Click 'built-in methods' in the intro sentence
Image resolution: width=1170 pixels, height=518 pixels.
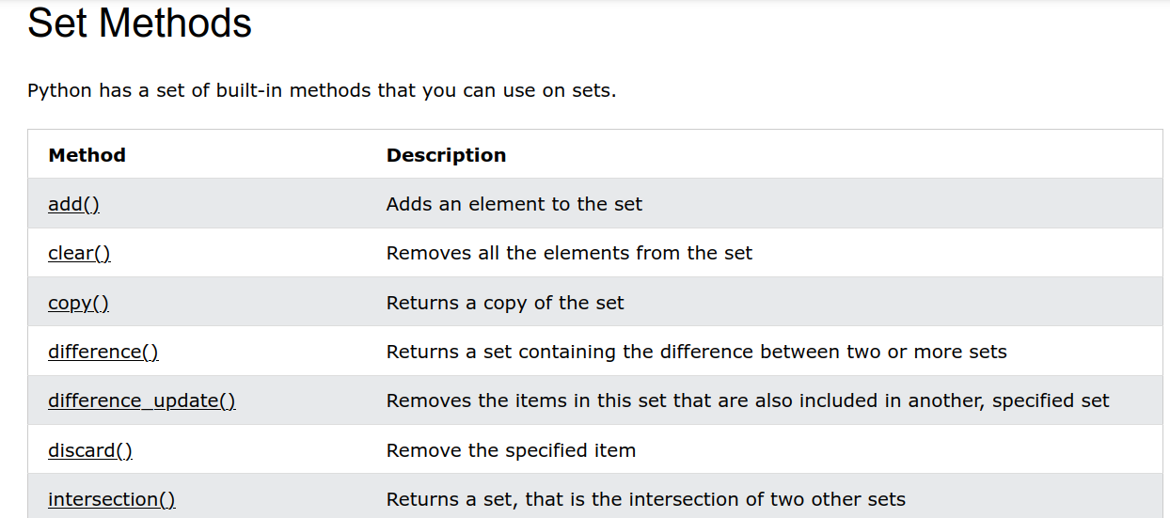point(293,91)
